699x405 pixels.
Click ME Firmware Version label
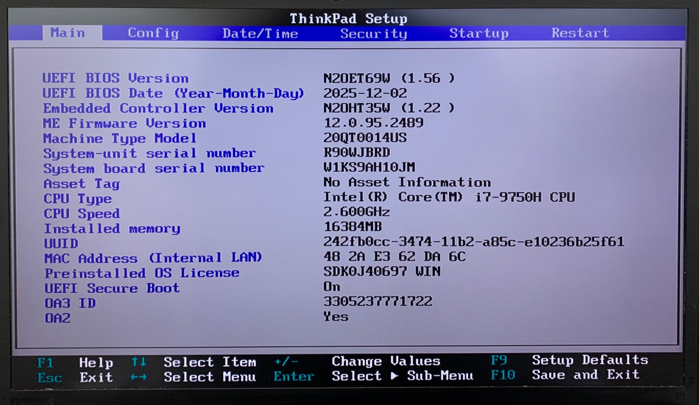click(x=124, y=124)
